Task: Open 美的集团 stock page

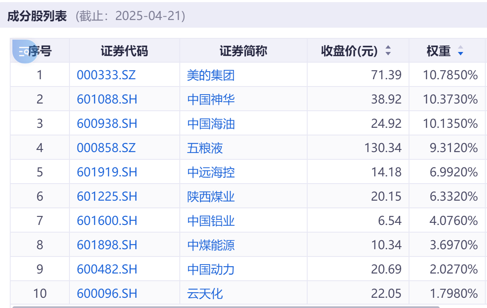Action: pyautogui.click(x=211, y=75)
